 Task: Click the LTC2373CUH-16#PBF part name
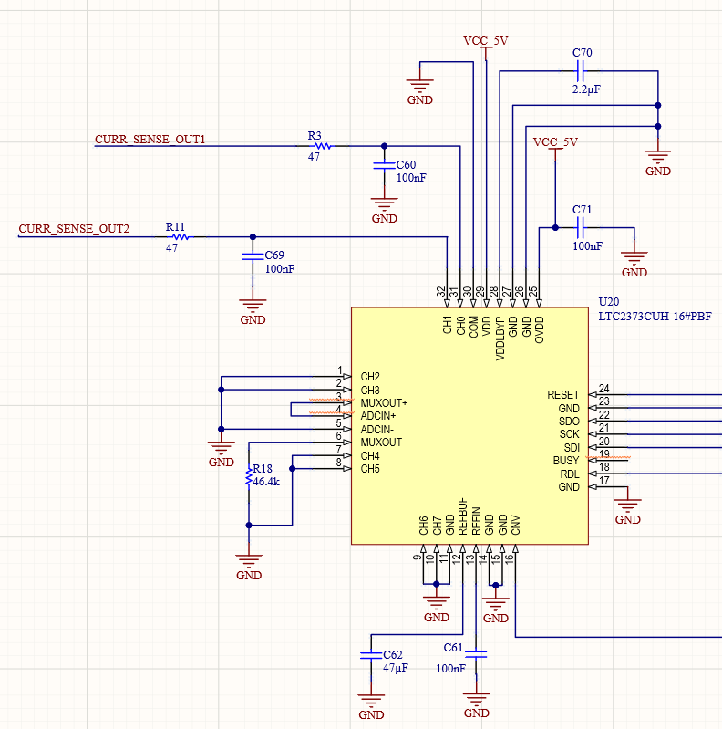[655, 317]
